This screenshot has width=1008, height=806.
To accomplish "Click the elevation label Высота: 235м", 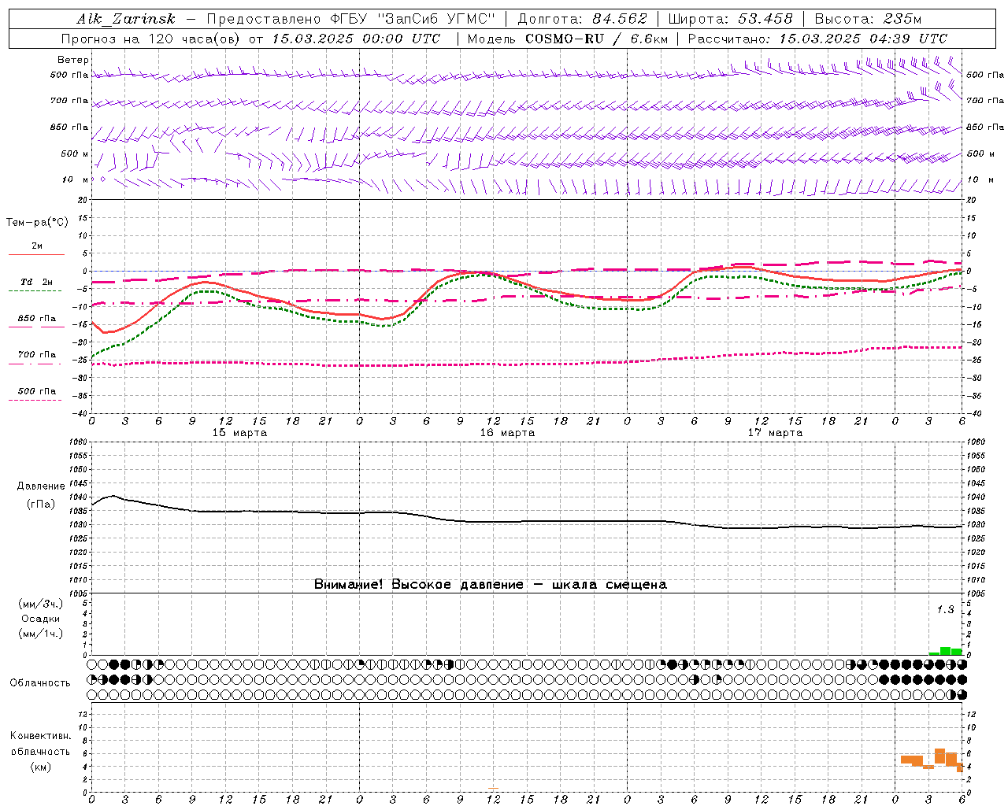I will coord(868,19).
